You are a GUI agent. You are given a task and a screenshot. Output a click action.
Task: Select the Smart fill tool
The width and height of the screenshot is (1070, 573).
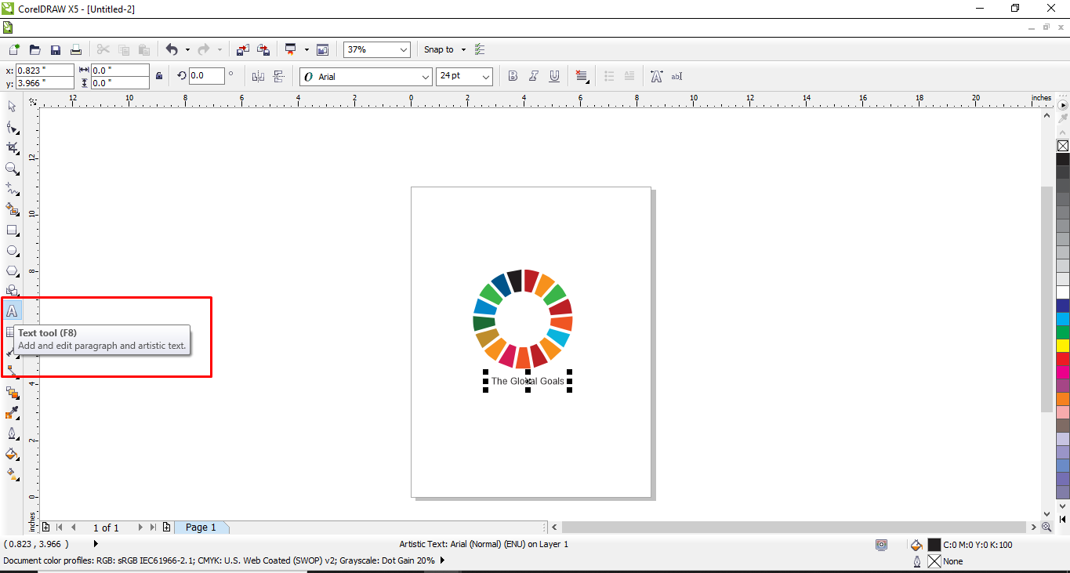[x=12, y=209]
